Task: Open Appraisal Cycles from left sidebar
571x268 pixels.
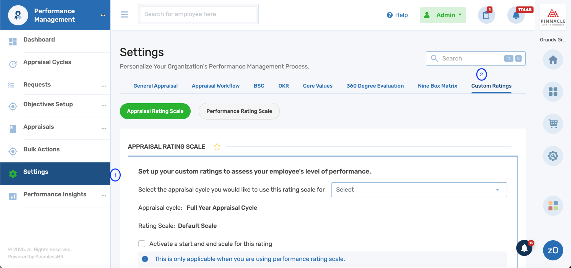Action: point(47,62)
